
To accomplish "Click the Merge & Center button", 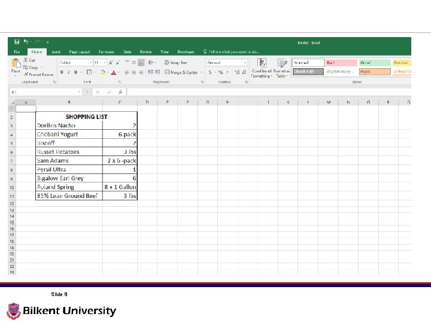I will pyautogui.click(x=181, y=72).
